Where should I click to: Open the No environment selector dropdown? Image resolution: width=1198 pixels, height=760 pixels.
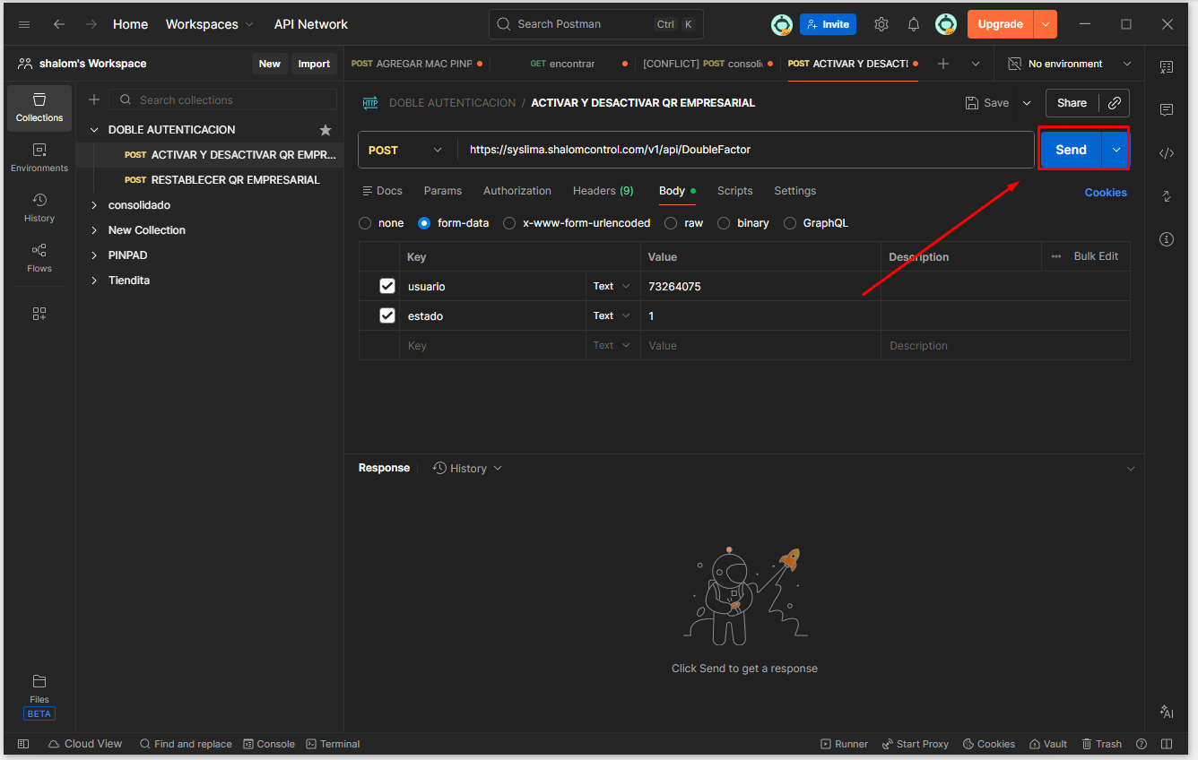[1068, 64]
